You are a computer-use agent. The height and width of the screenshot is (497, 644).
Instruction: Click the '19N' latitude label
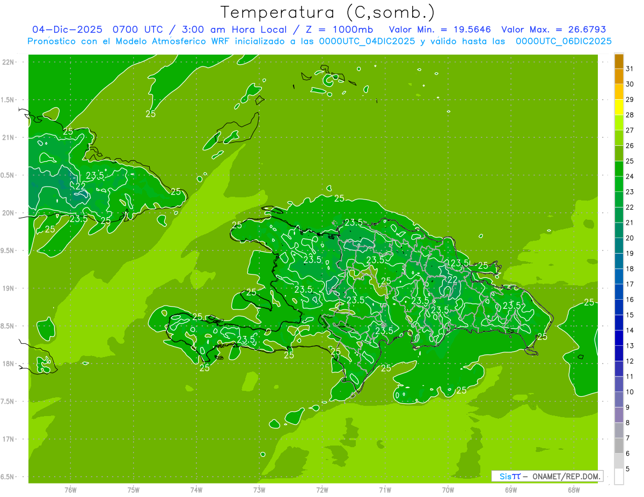pyautogui.click(x=9, y=288)
